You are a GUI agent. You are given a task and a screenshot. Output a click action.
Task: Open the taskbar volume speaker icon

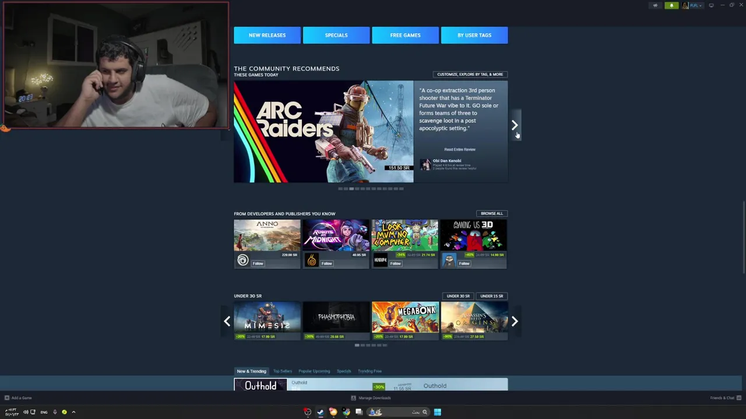click(x=26, y=412)
